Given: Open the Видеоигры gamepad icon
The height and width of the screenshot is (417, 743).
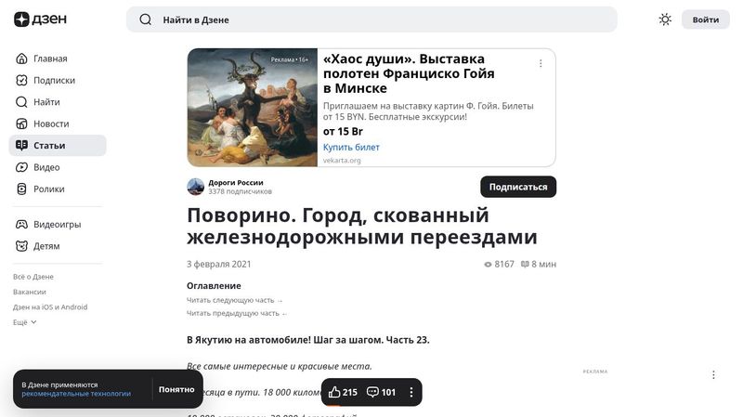Looking at the screenshot, I should 21,224.
